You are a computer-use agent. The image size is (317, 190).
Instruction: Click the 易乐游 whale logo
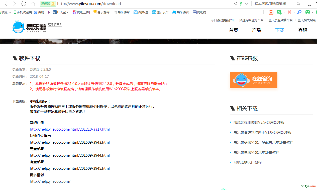coord(29,27)
